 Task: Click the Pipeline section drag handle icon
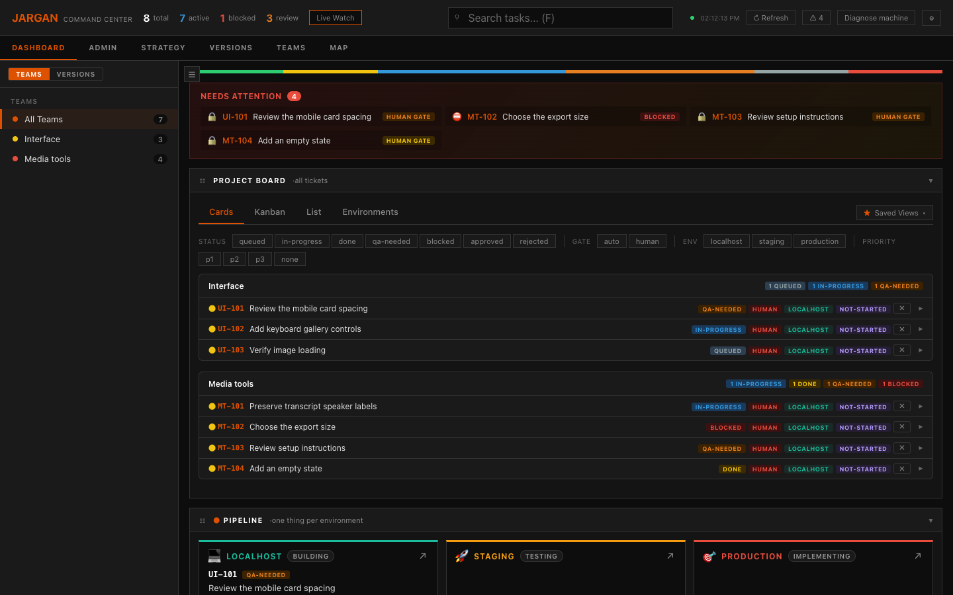(x=203, y=520)
